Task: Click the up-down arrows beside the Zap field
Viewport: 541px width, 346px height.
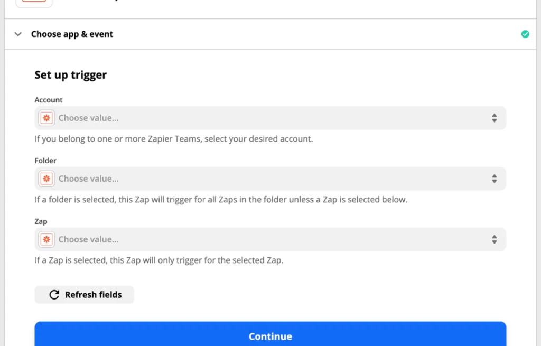Action: click(x=495, y=239)
